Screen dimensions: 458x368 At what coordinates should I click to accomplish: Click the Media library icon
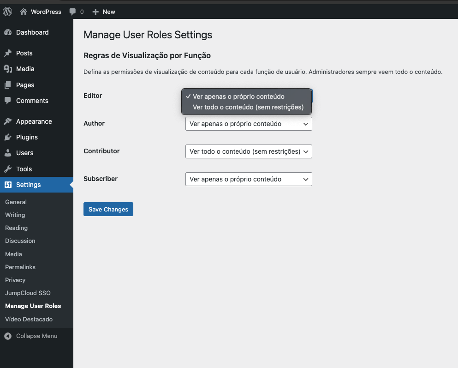point(8,69)
